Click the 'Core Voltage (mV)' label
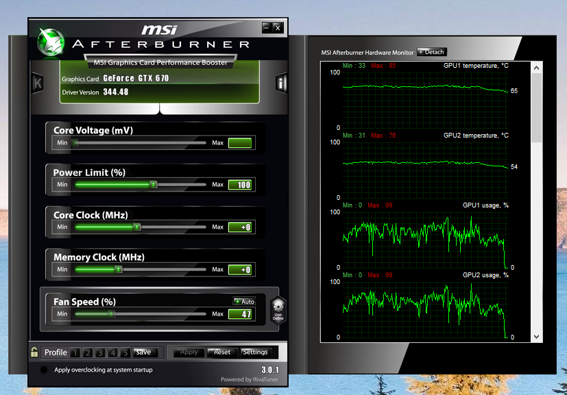Viewport: 567px width, 395px height. (x=93, y=130)
